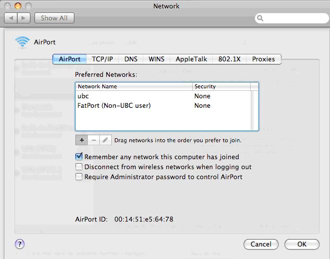This screenshot has width=330, height=259.
Task: Go to the 802.1X tab
Action: coord(229,59)
